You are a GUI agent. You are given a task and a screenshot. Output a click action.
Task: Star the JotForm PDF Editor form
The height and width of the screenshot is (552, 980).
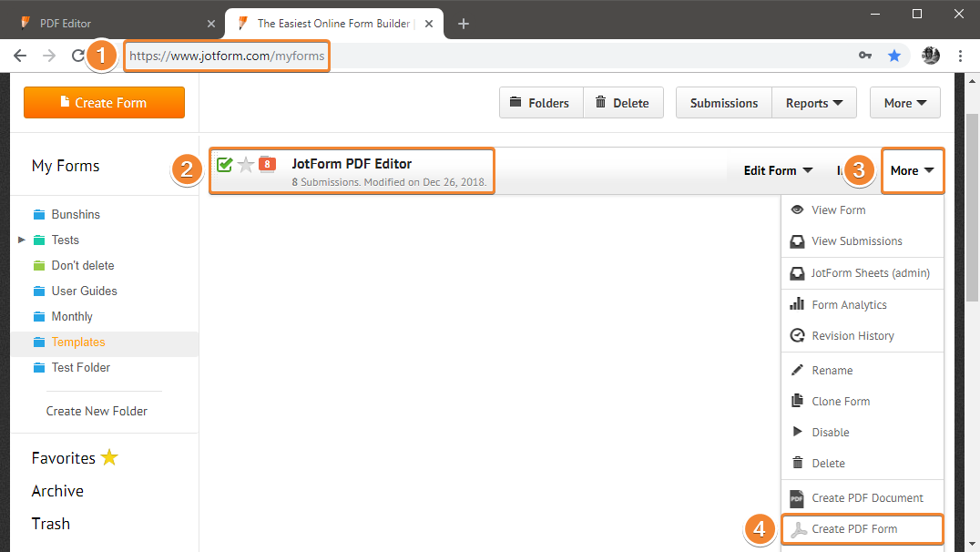[246, 164]
